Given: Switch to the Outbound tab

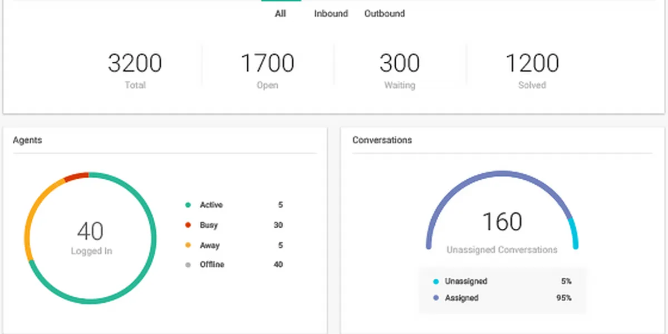Looking at the screenshot, I should pos(385,13).
